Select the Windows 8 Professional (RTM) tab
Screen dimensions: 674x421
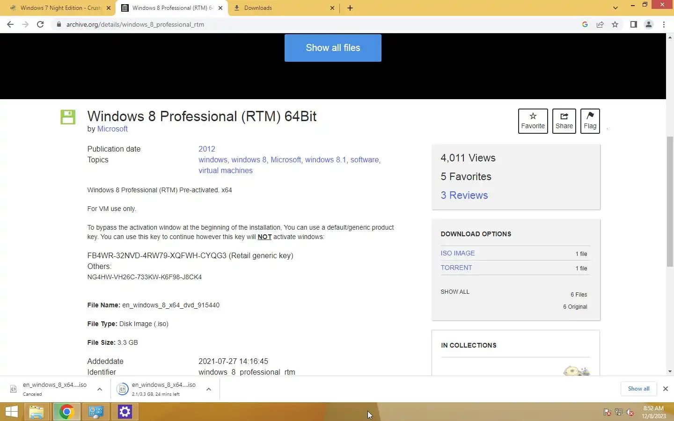click(172, 8)
